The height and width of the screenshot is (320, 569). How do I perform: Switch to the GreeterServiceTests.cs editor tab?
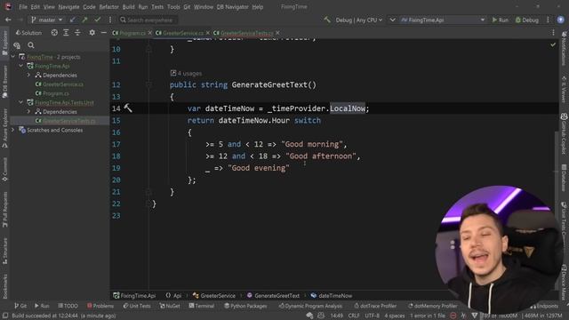[247, 33]
